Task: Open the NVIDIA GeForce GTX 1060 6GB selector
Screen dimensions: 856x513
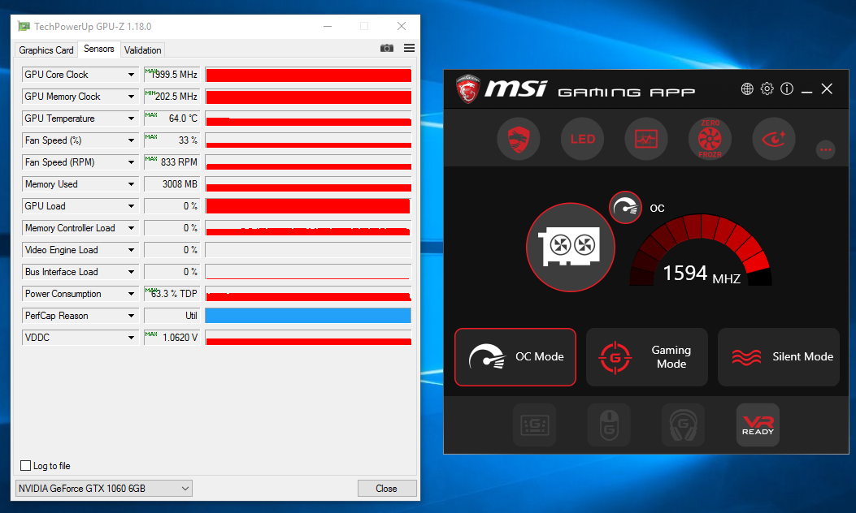Action: click(104, 489)
